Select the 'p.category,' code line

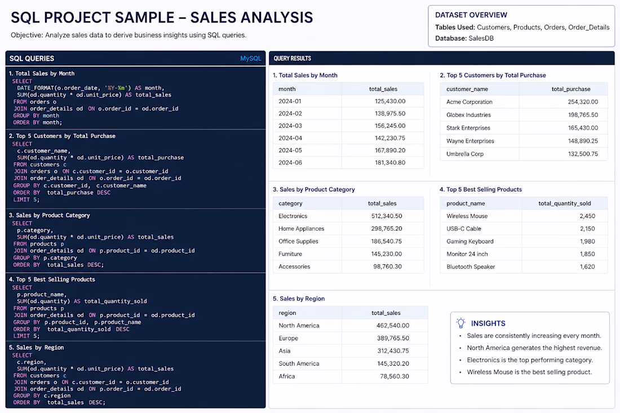pos(35,230)
